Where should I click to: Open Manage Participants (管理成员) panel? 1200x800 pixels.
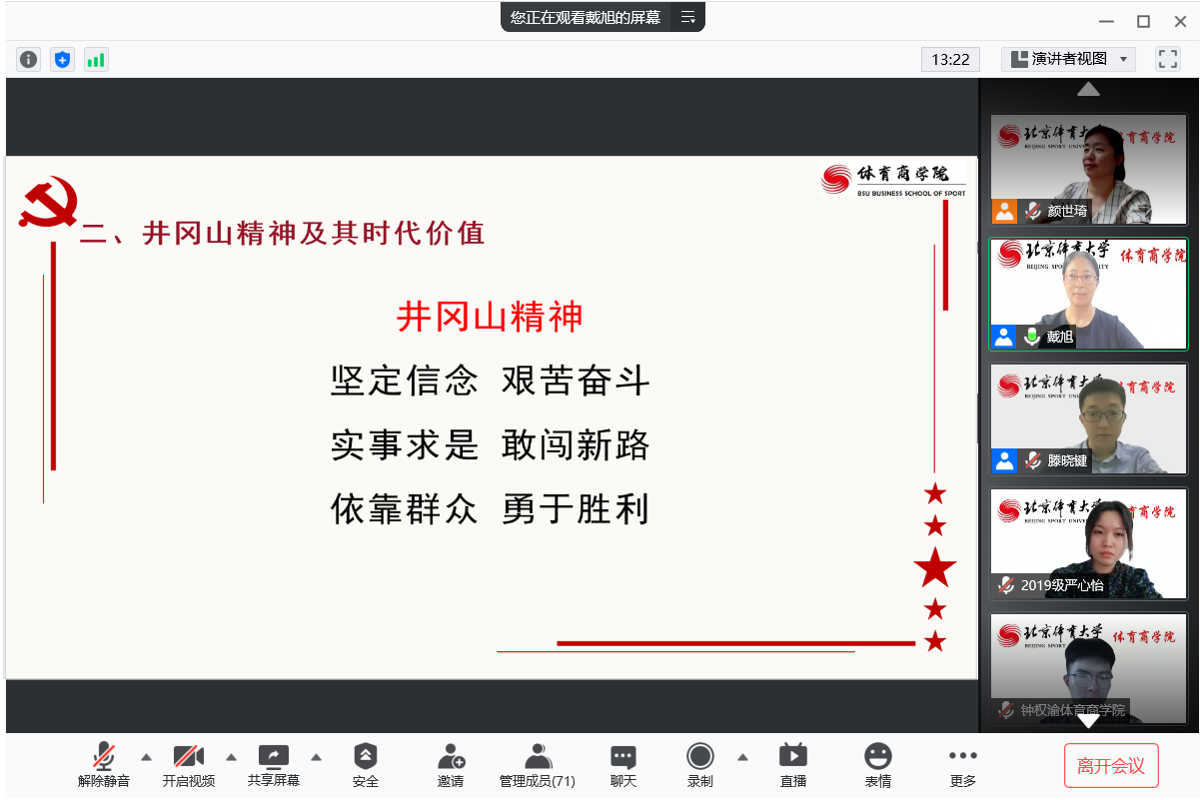click(538, 764)
